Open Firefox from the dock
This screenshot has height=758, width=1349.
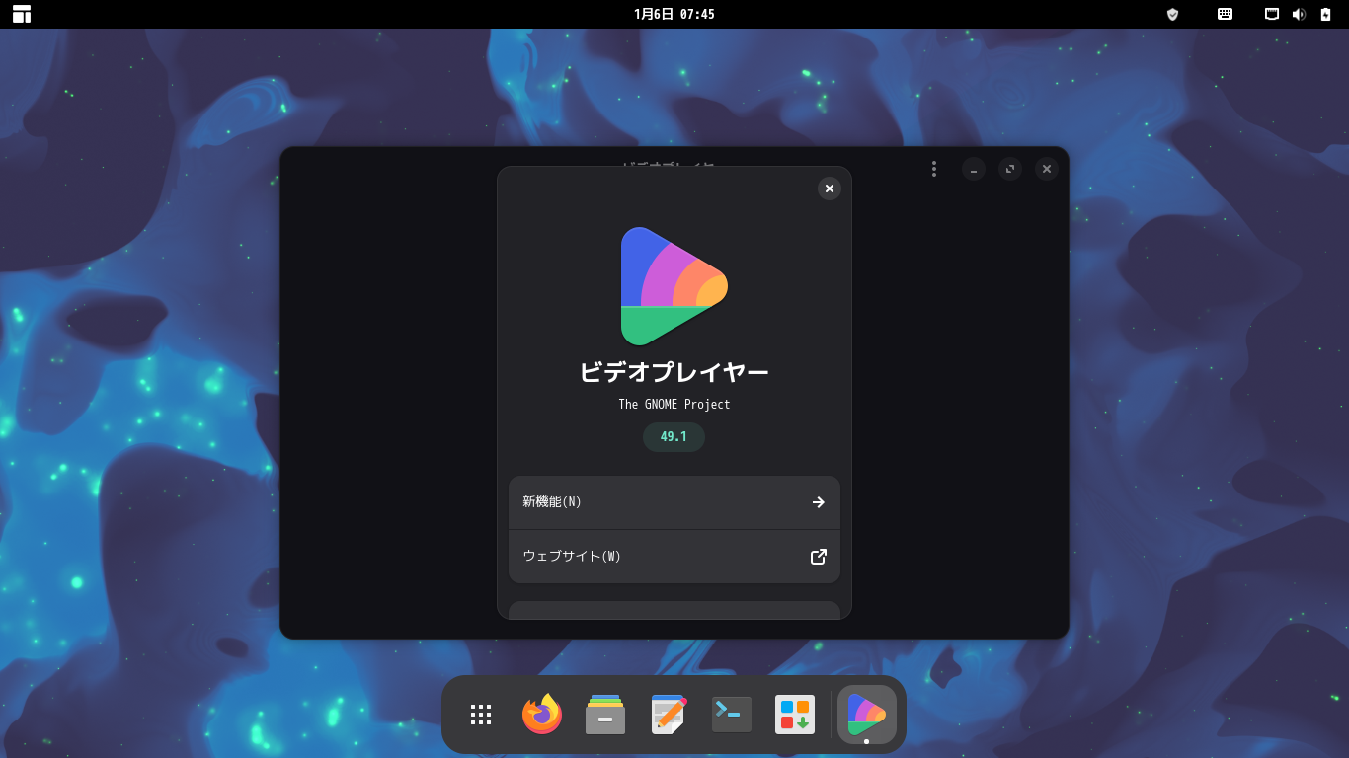pyautogui.click(x=541, y=714)
